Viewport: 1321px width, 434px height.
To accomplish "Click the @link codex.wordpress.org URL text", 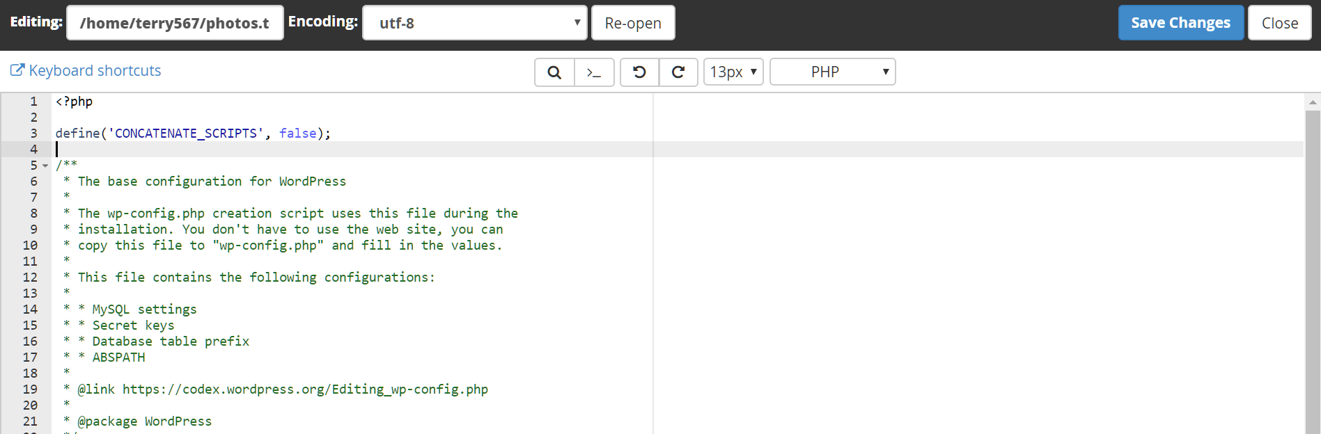I will [305, 389].
